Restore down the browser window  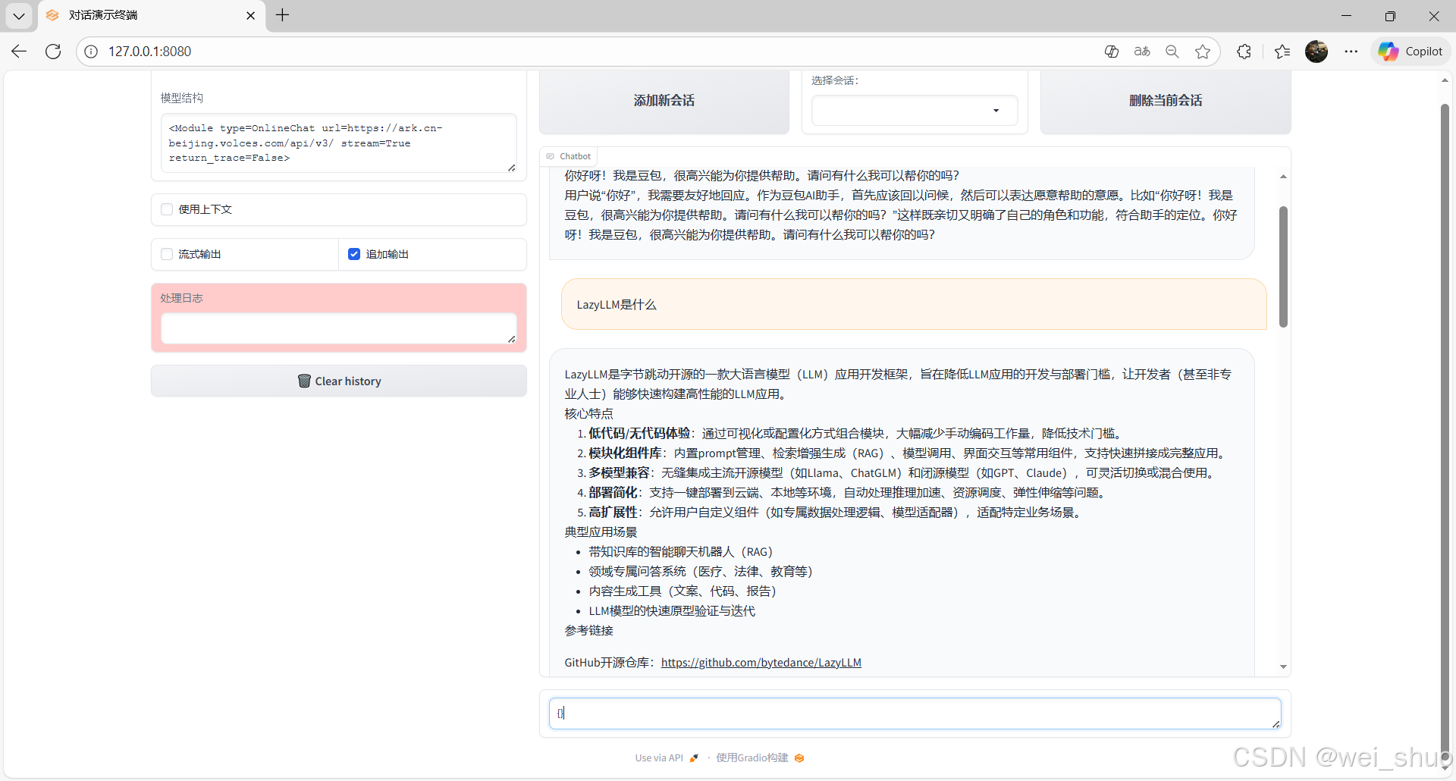pyautogui.click(x=1390, y=15)
